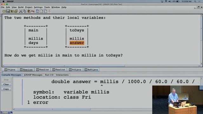Click the highlighted word 'answer'
Screen dimensions: 203x114
[77, 43]
